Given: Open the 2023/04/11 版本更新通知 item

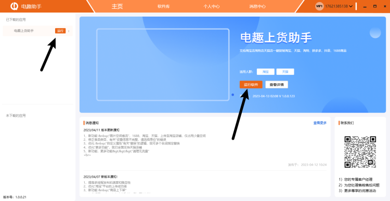Looking at the screenshot, I should point(101,130).
